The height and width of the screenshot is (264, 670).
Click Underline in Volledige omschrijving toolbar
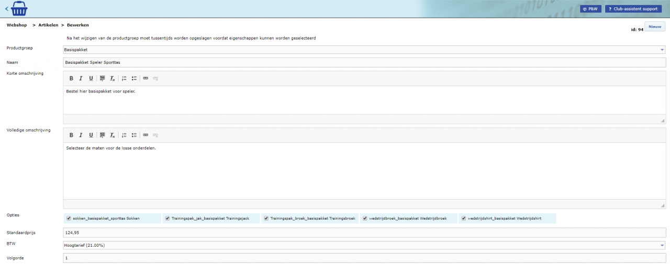pyautogui.click(x=91, y=135)
